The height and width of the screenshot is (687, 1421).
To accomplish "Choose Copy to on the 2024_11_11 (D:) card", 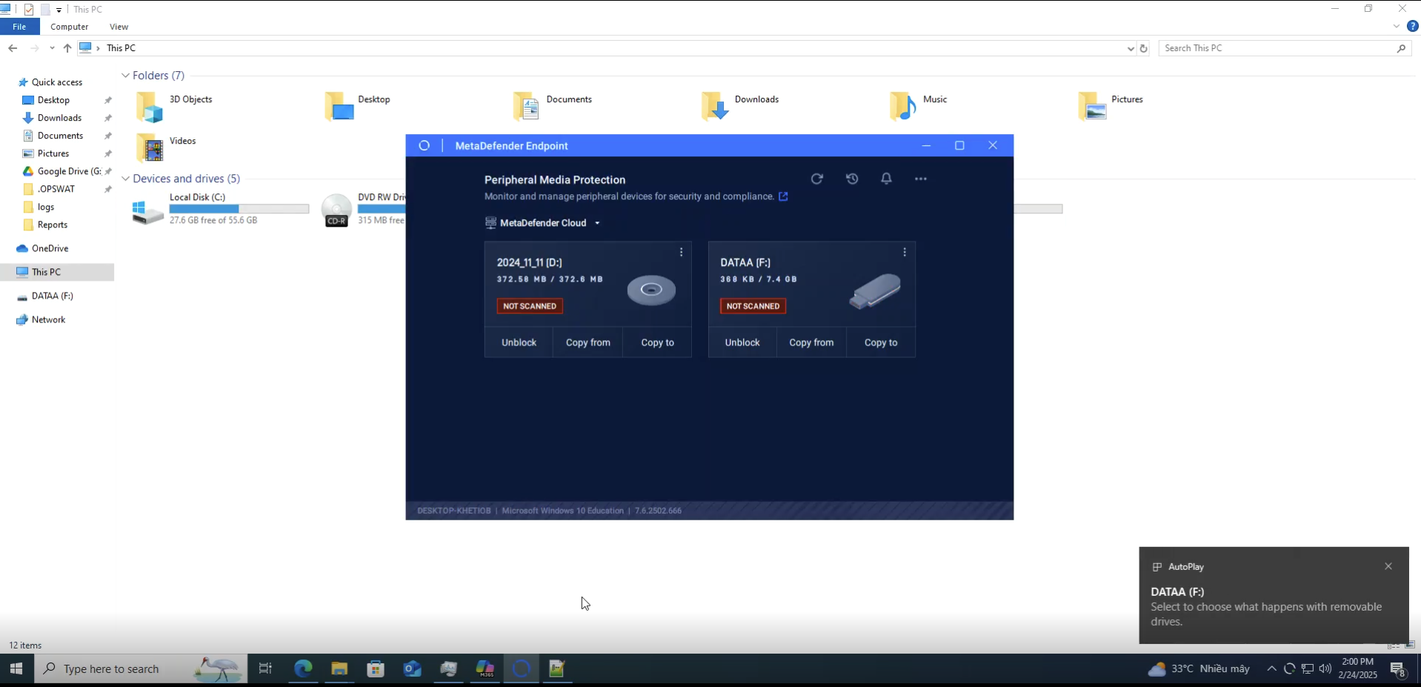I will click(657, 342).
